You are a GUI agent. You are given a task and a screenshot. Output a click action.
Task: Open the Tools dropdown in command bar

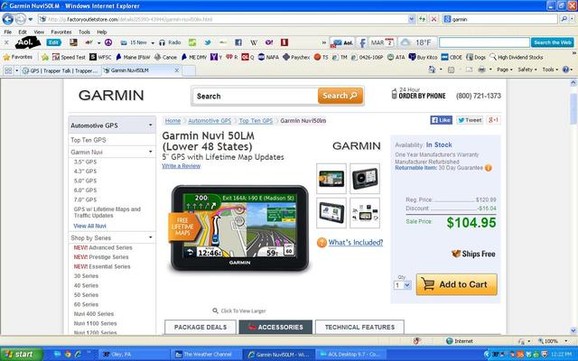[x=550, y=69]
